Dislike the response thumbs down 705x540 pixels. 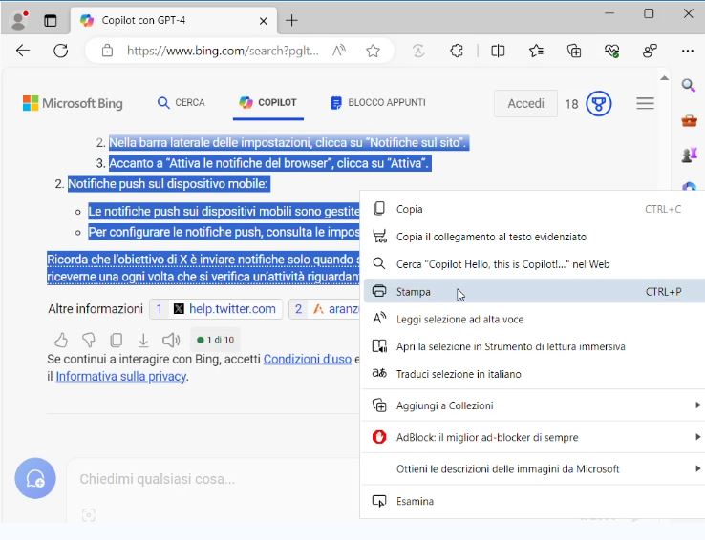coord(89,341)
